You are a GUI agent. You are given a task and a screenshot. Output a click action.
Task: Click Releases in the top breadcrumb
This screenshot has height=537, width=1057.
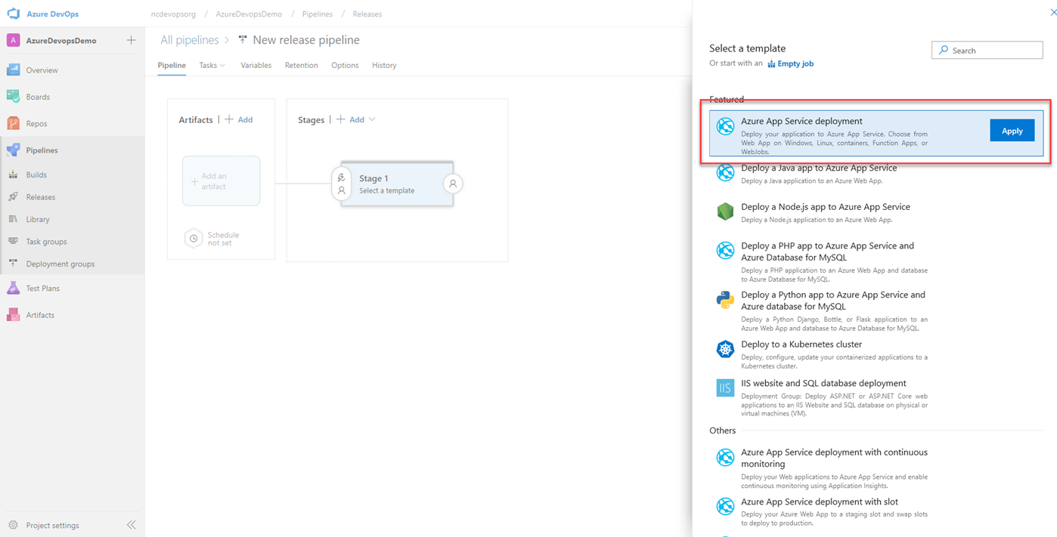click(x=367, y=14)
